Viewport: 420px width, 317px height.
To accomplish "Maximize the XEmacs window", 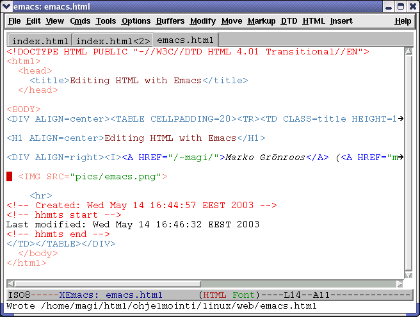I will 400,6.
